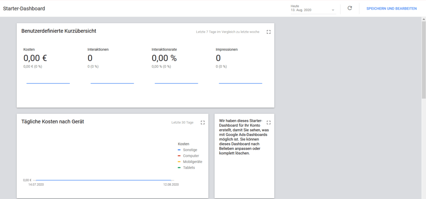Click the Letzte 7 Tage comparison label

228,32
